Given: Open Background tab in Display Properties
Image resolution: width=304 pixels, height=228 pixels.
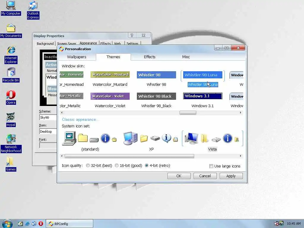Looking at the screenshot, I should (45, 44).
